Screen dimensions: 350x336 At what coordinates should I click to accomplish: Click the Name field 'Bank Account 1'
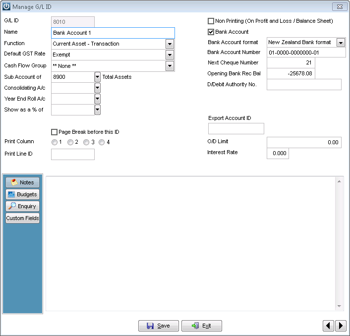pos(113,33)
